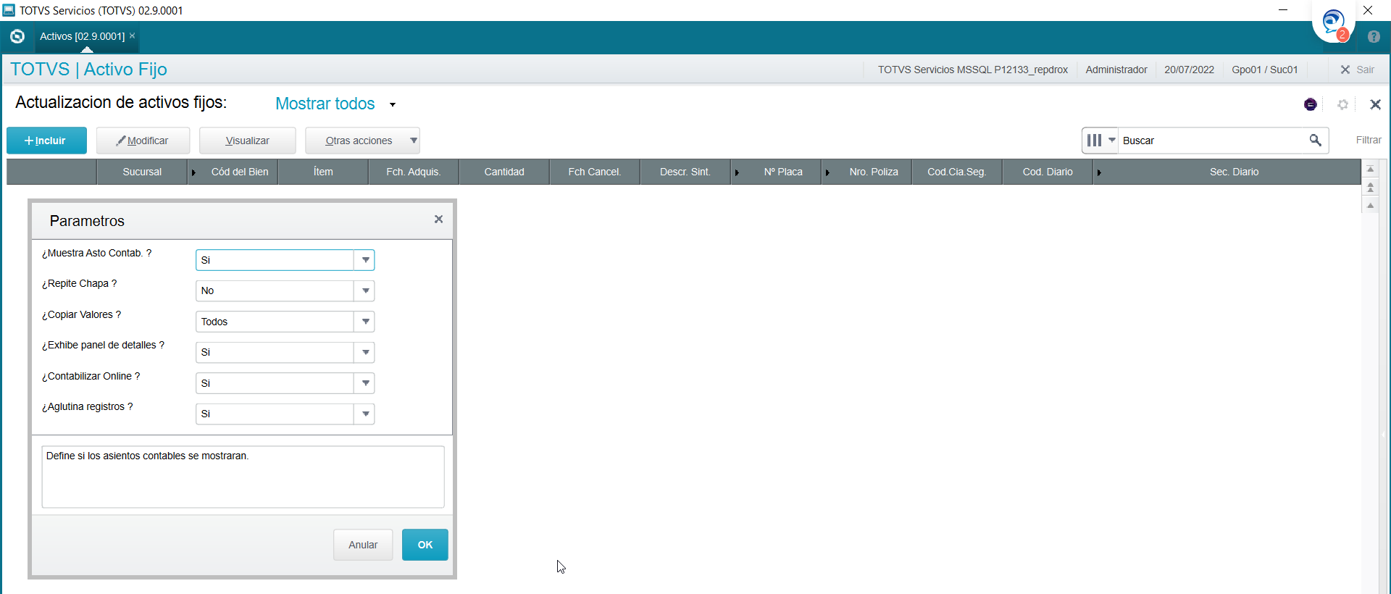Click the single up arrow in grid scrollbar
The width and height of the screenshot is (1391, 594).
pos(1370,206)
